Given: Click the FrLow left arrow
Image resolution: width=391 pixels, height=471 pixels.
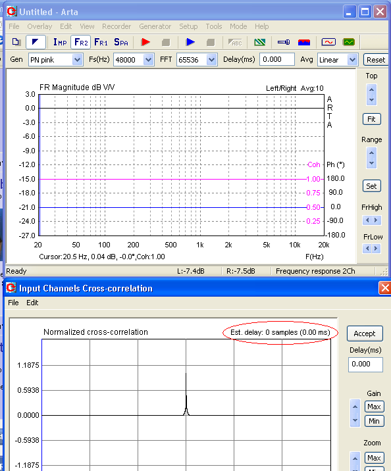Looking at the screenshot, I should 367,249.
